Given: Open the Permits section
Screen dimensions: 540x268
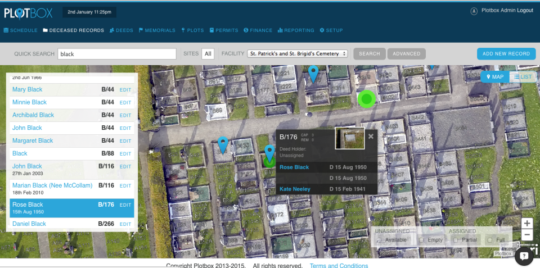Looking at the screenshot, I should (x=224, y=30).
